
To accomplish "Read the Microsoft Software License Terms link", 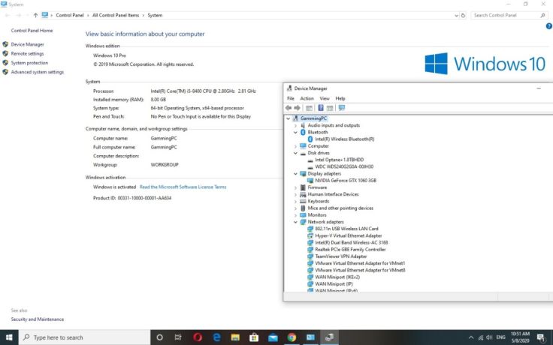I will [x=183, y=187].
